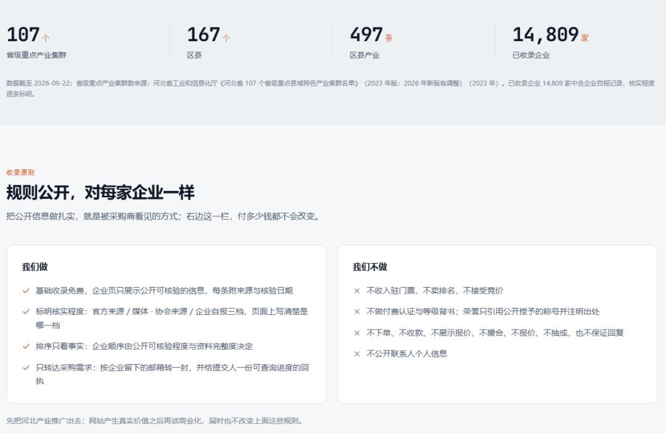The height and width of the screenshot is (433, 666).
Task: Click the 我们做 card heading
Action: 35,267
